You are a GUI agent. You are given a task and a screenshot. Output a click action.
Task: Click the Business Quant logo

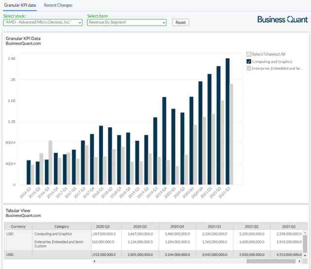pyautogui.click(x=282, y=19)
